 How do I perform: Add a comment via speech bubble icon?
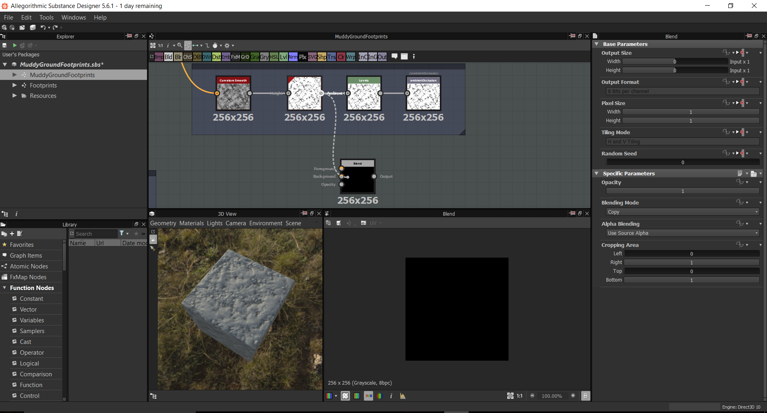coord(394,56)
